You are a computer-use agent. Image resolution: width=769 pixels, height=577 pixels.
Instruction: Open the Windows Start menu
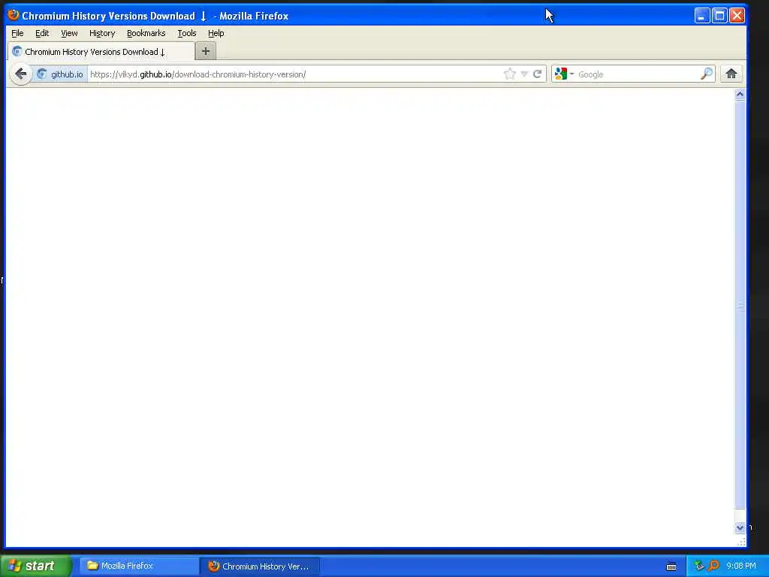[35, 566]
